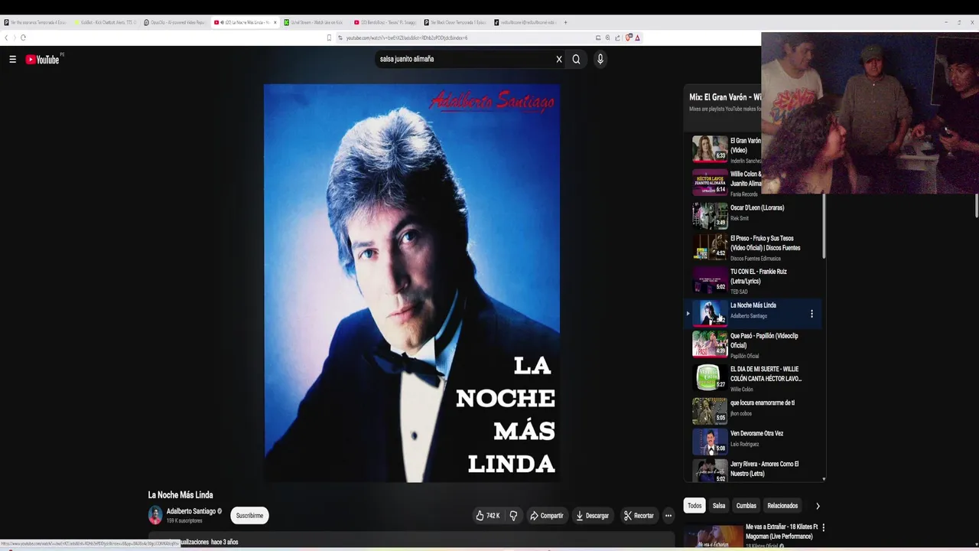Click the browser address bar URL
979x551 pixels.
(x=406, y=37)
